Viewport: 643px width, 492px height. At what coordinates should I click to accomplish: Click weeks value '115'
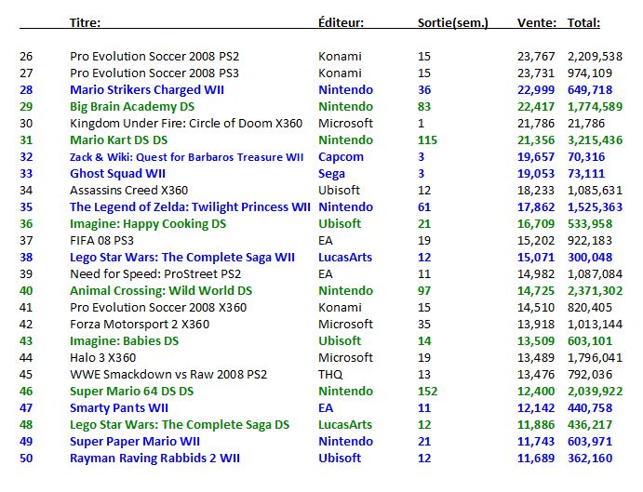tap(428, 140)
